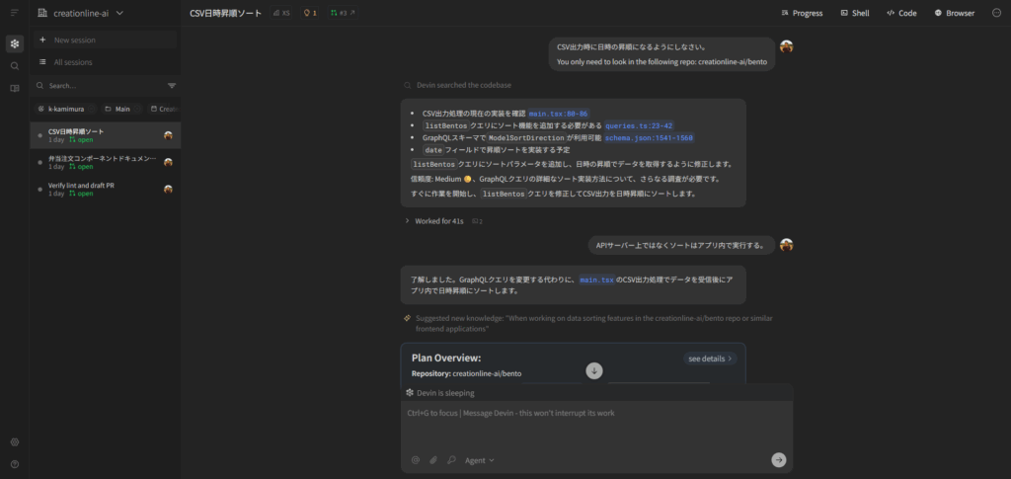Open the Agent mode dropdown

pyautogui.click(x=480, y=459)
